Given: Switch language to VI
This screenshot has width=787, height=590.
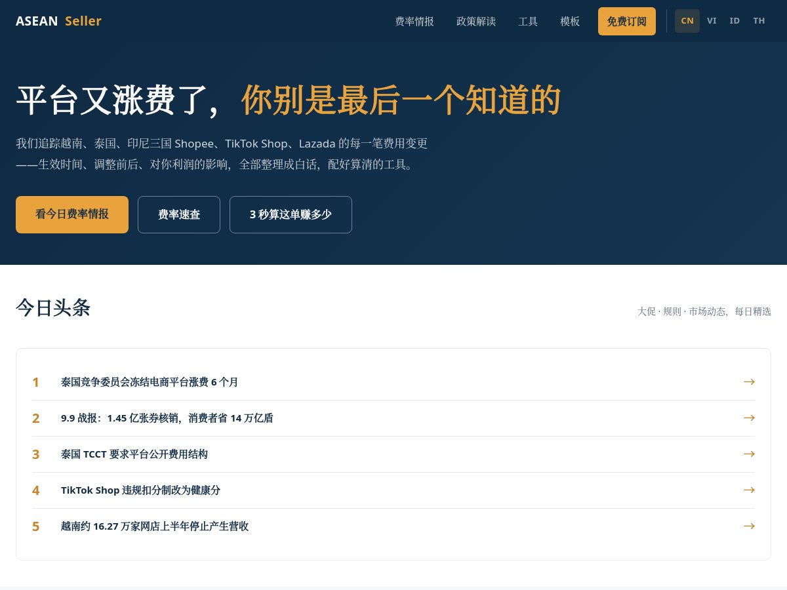Looking at the screenshot, I should (x=712, y=21).
